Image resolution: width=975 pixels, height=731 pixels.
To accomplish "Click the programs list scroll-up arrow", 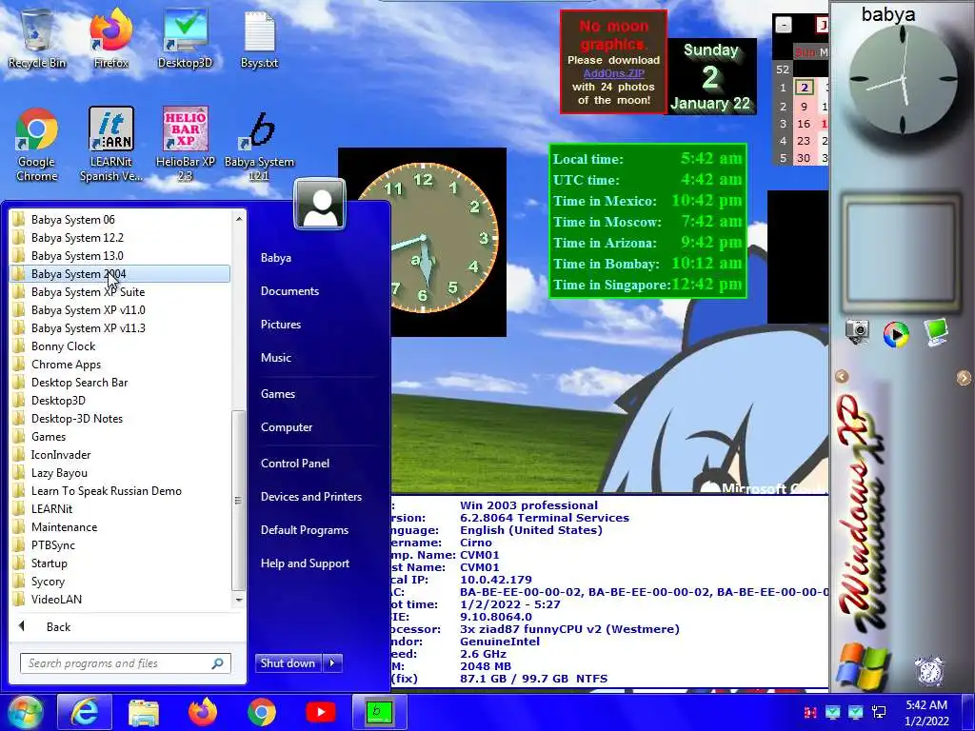I will (x=238, y=219).
